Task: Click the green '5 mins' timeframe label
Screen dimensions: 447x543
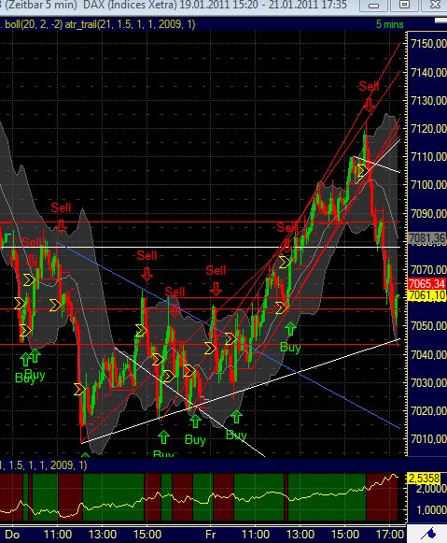Action: 390,24
